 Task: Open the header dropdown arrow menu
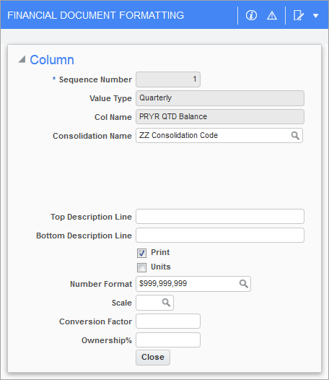click(x=315, y=16)
